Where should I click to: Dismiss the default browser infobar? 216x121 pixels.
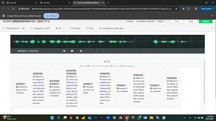coord(212,16)
